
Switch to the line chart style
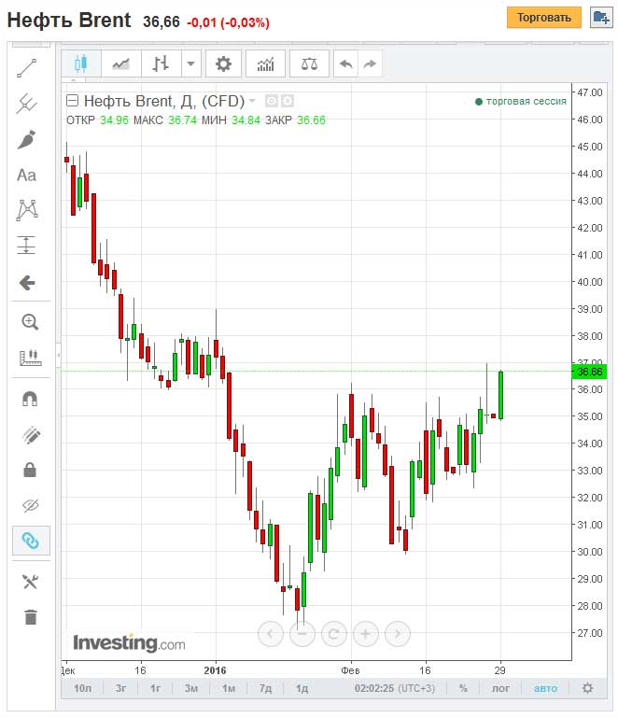[x=120, y=63]
